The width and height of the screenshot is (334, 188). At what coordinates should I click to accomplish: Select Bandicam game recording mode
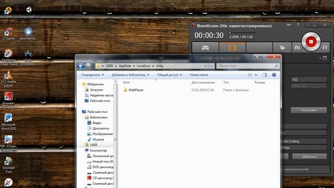click(x=205, y=48)
